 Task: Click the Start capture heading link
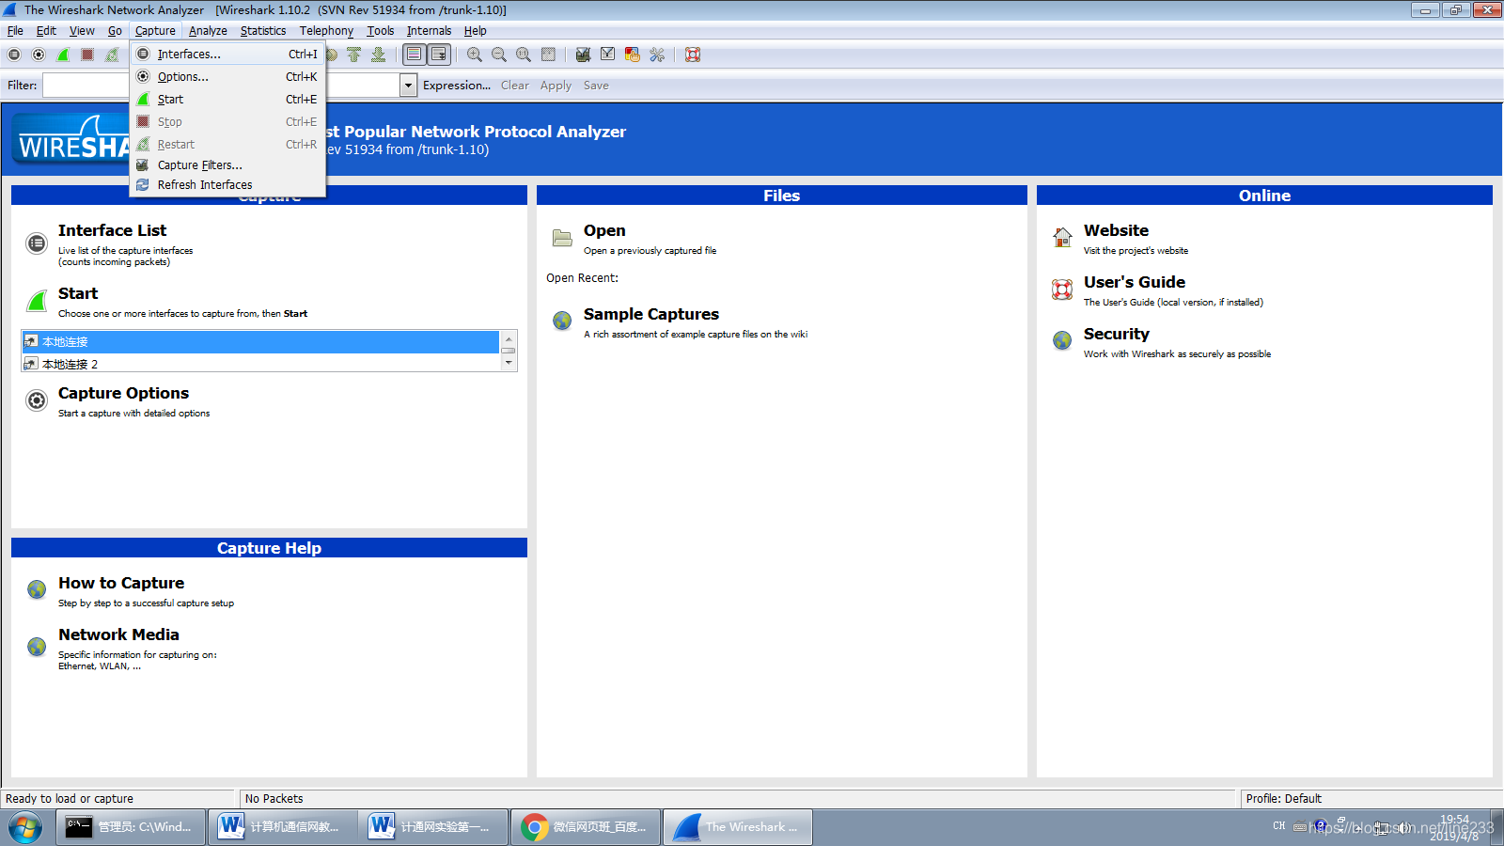click(78, 293)
